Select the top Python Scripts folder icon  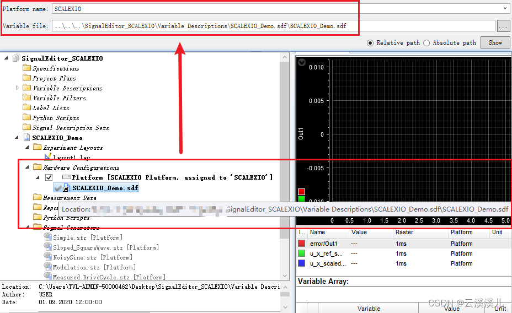click(27, 117)
